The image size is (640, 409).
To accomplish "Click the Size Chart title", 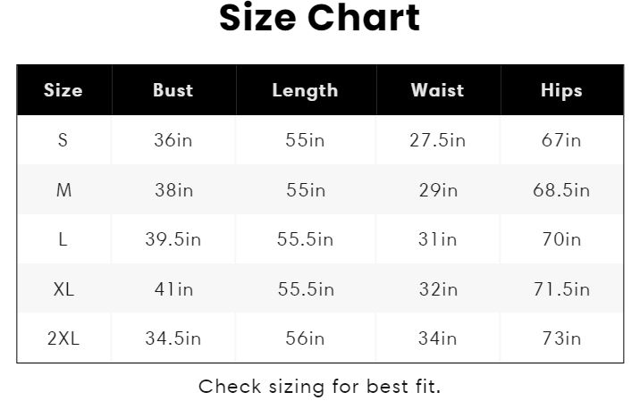I will coord(319,19).
